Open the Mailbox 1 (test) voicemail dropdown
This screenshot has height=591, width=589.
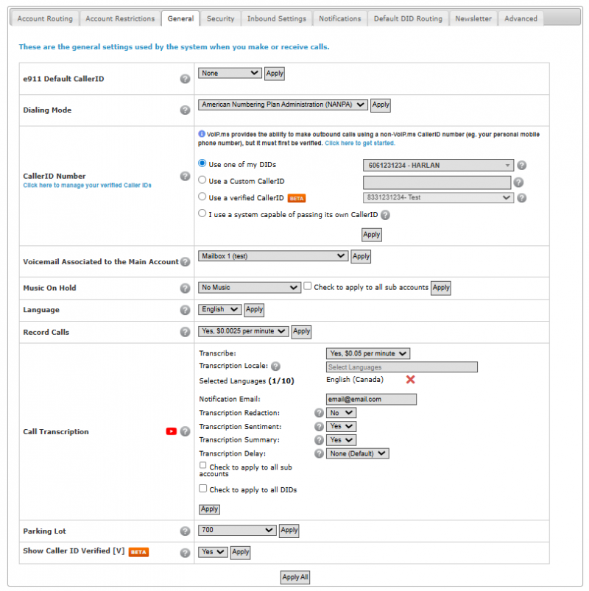(x=273, y=256)
